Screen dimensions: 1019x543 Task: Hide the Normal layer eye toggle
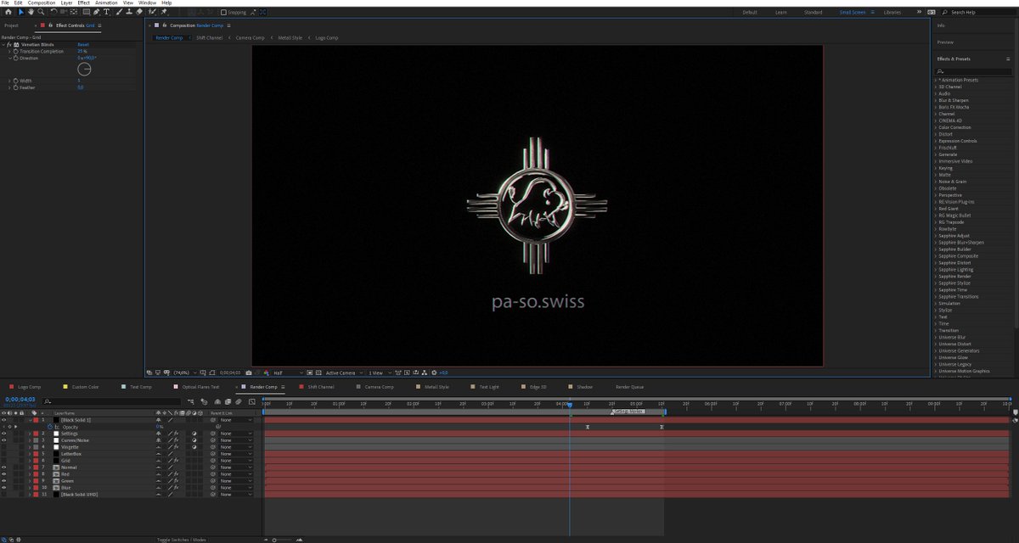pos(4,467)
